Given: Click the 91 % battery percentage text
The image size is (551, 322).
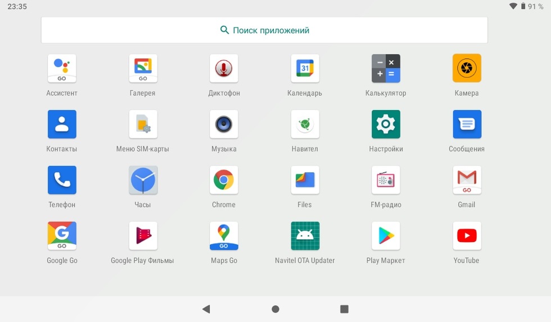Looking at the screenshot, I should point(535,6).
